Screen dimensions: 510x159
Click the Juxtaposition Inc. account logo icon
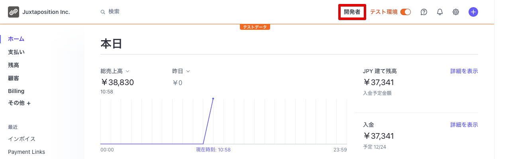[14, 12]
